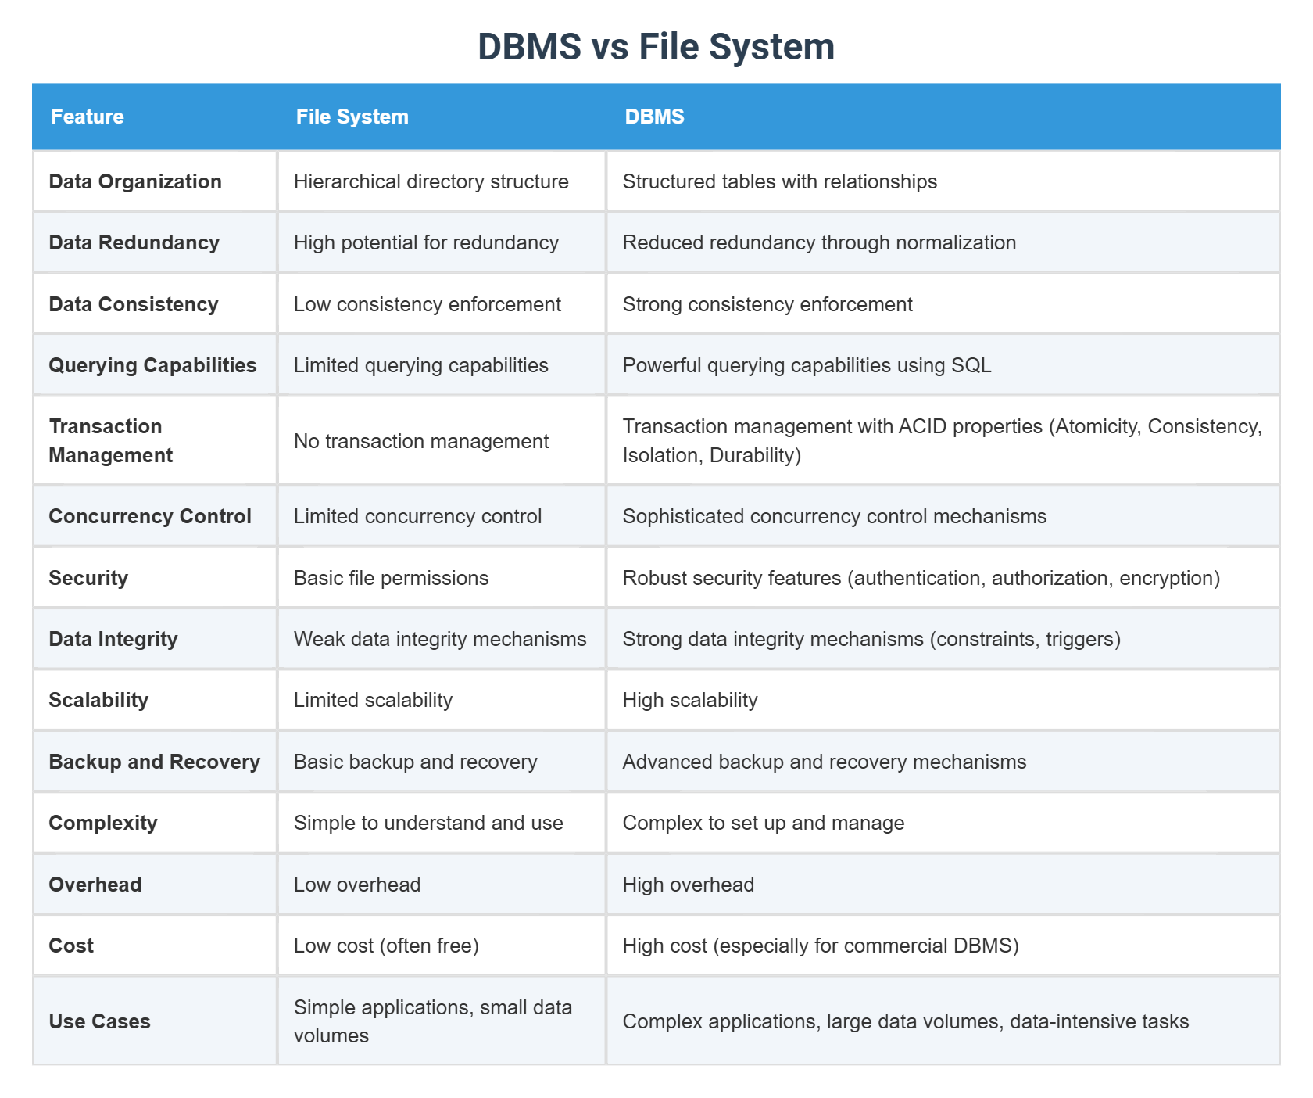This screenshot has width=1313, height=1098.
Task: Click the "Scalability" row label
Action: pyautogui.click(x=155, y=700)
